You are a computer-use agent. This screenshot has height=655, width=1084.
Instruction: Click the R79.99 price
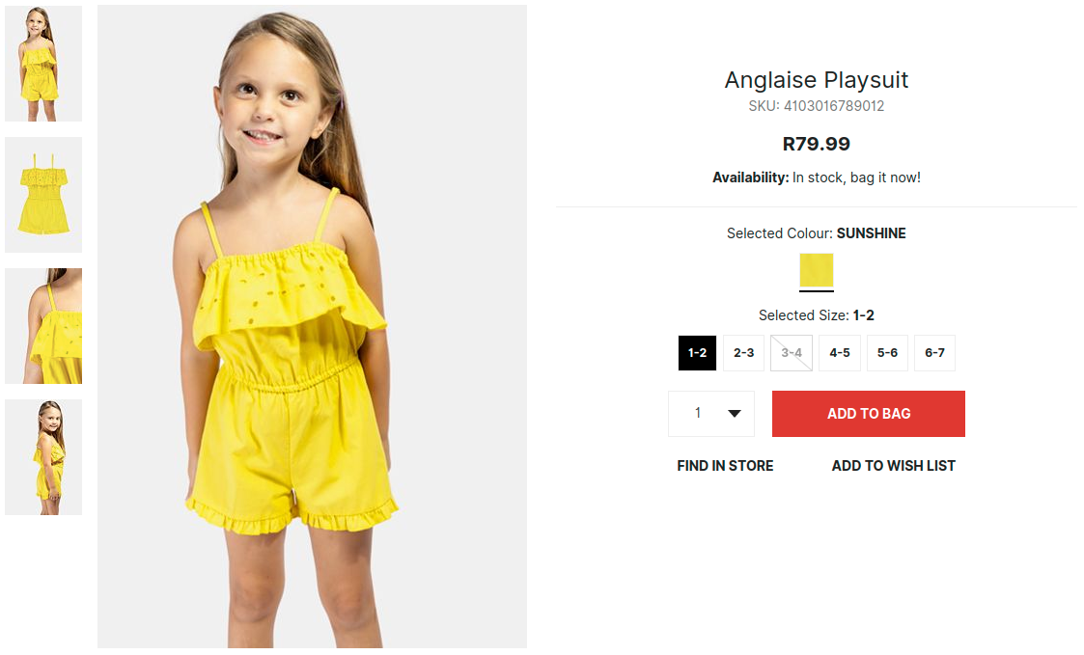[x=817, y=145]
